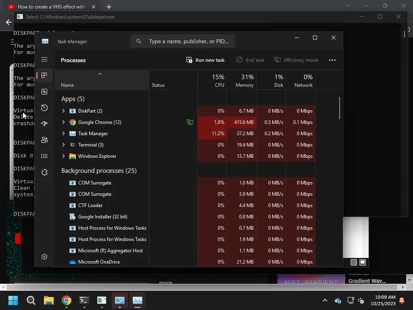Click the Background processes (25) group heading
This screenshot has width=413, height=310.
(99, 171)
